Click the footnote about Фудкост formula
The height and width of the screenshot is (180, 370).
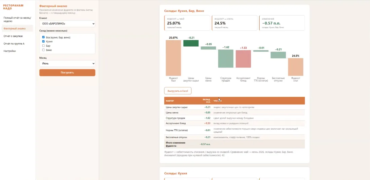[229, 153]
